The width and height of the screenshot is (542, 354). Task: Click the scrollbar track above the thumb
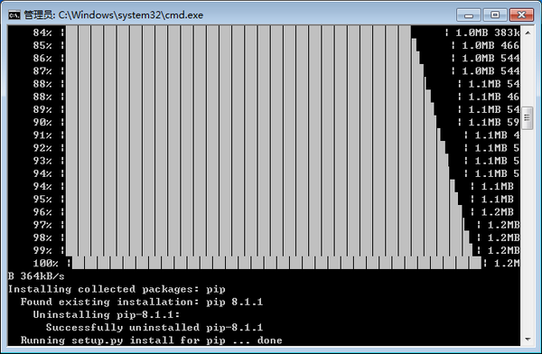click(528, 72)
